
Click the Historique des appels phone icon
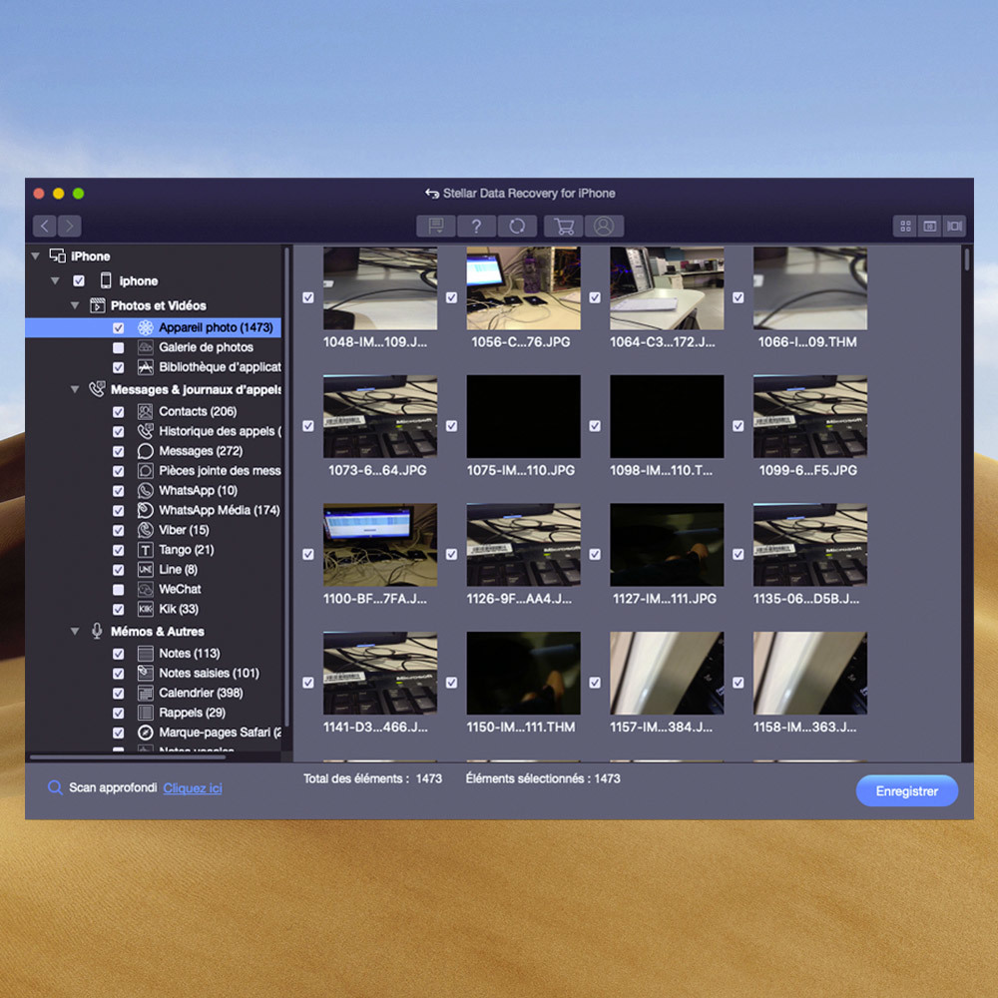tap(145, 431)
